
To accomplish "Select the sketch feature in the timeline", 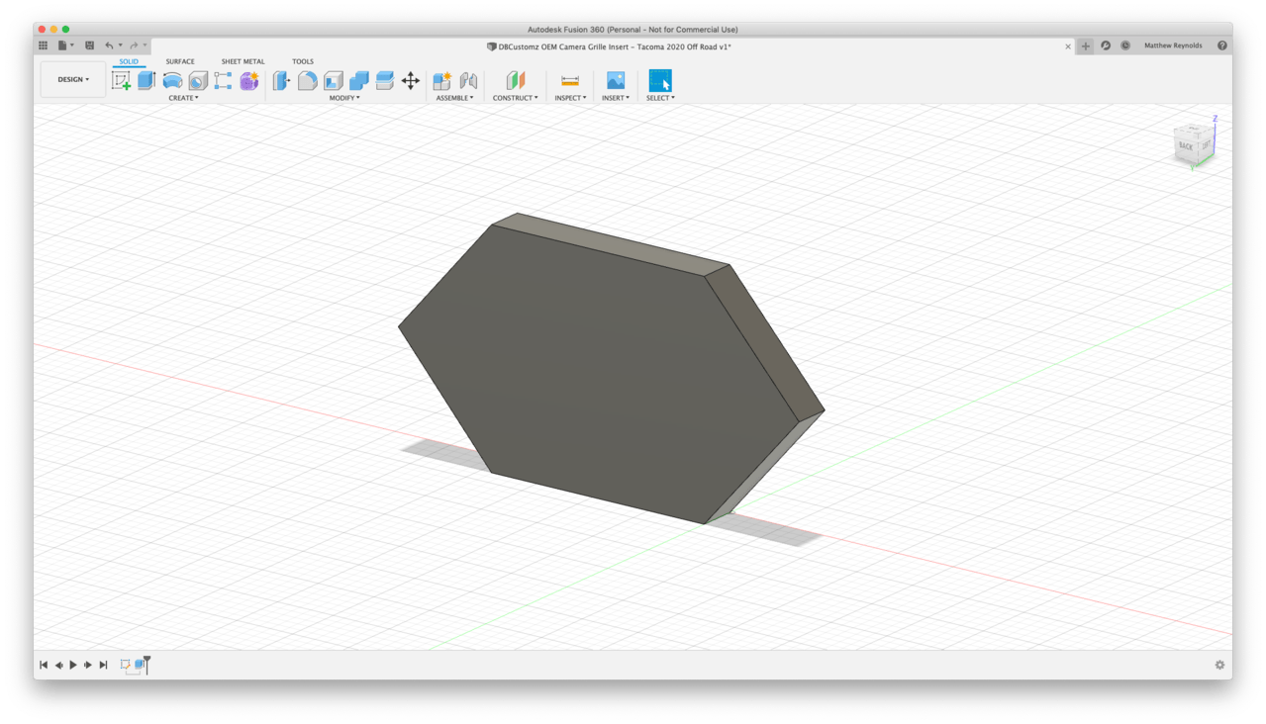I will coord(126,665).
